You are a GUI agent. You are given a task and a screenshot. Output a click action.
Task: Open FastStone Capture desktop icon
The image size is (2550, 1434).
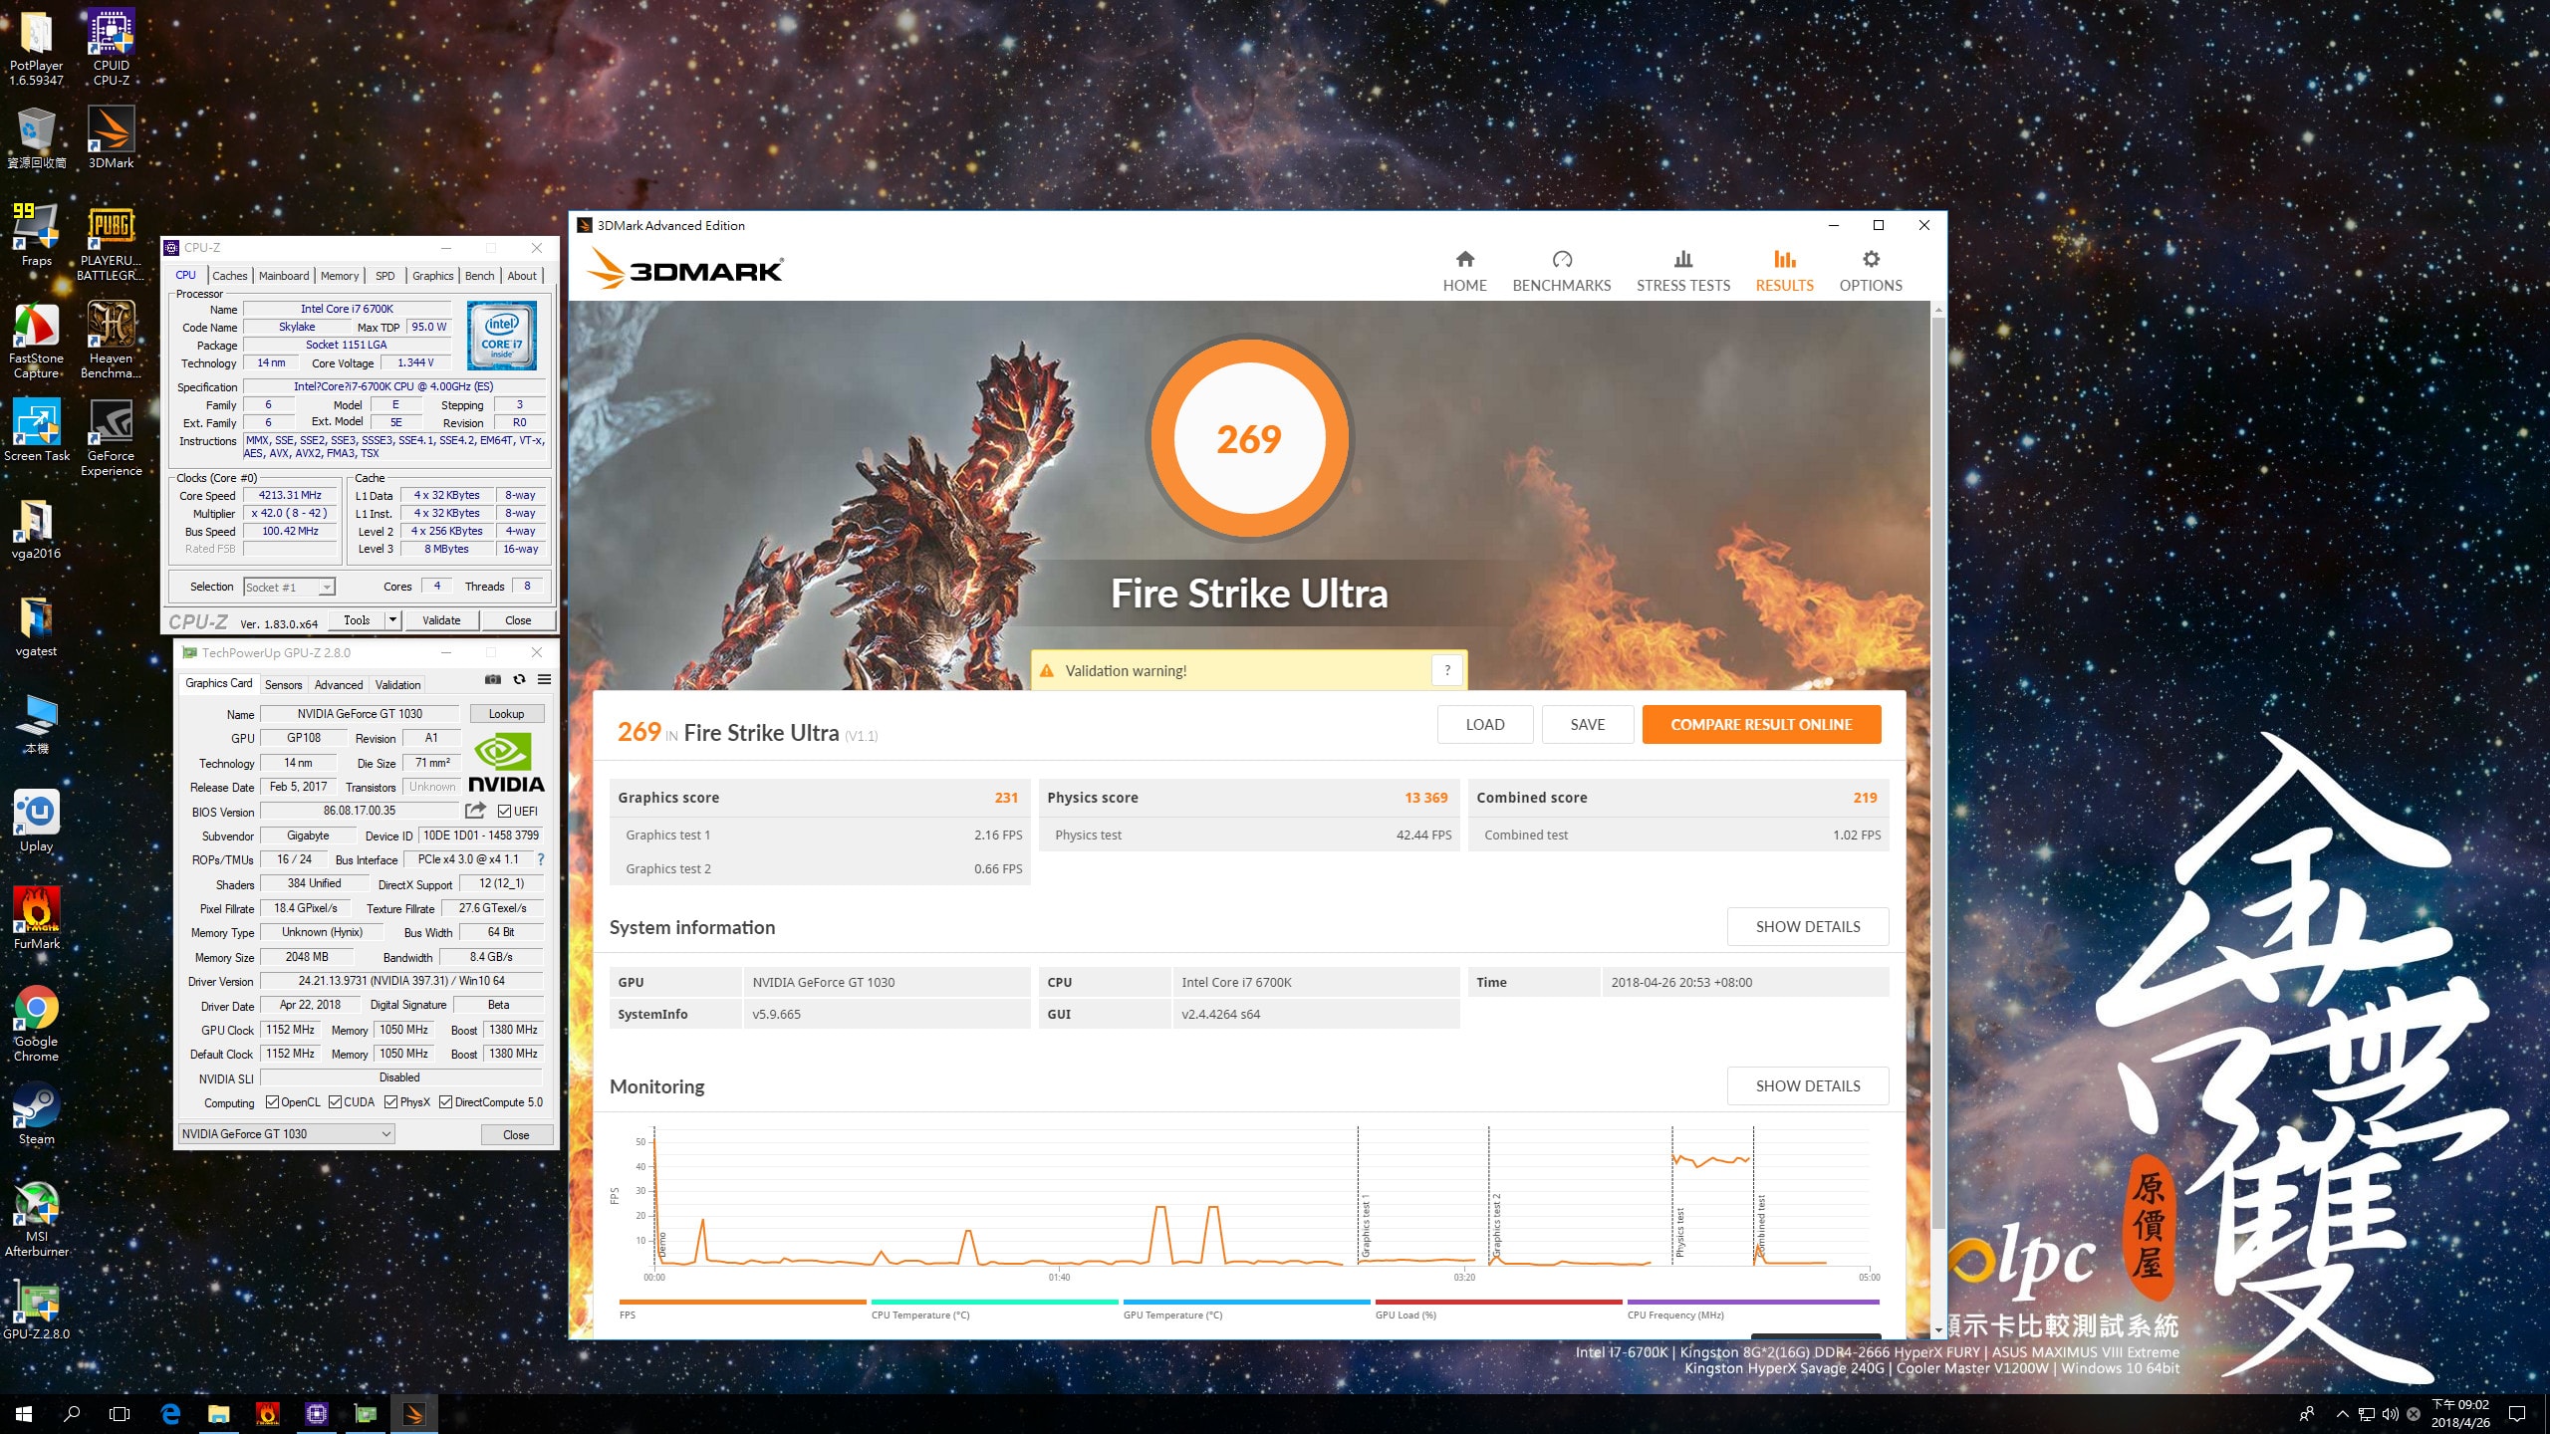(x=37, y=341)
